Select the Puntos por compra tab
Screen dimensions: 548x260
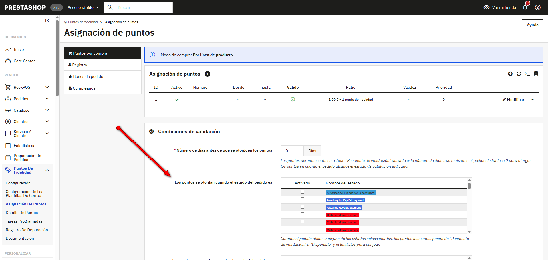[103, 53]
